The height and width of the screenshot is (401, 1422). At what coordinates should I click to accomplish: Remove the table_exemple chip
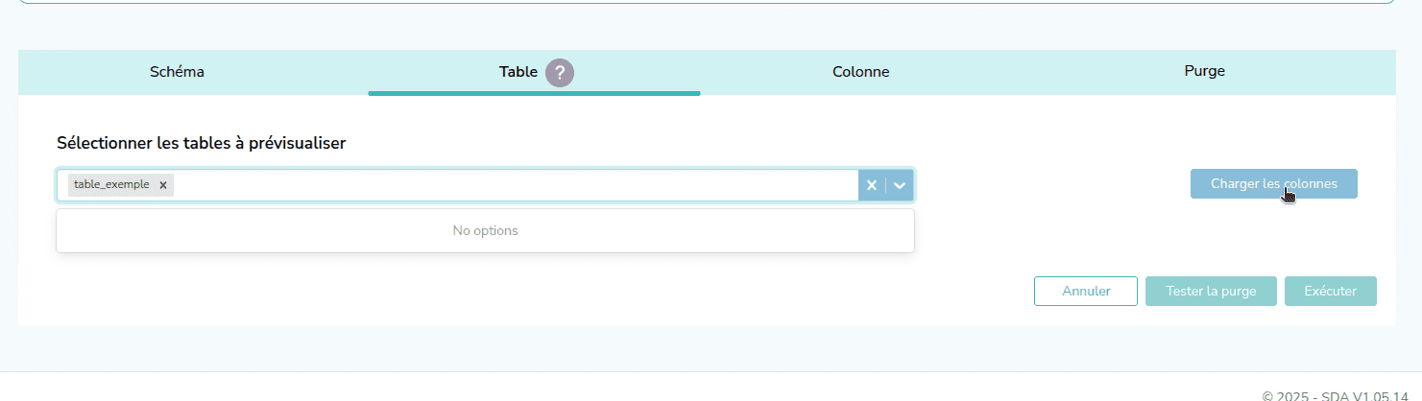click(x=163, y=185)
